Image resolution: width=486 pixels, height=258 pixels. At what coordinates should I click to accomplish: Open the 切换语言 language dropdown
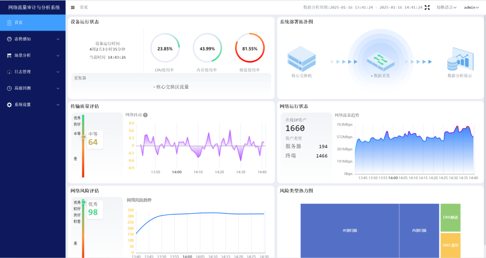click(x=447, y=8)
